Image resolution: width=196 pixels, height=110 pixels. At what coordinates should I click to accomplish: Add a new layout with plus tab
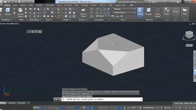pos(28,103)
